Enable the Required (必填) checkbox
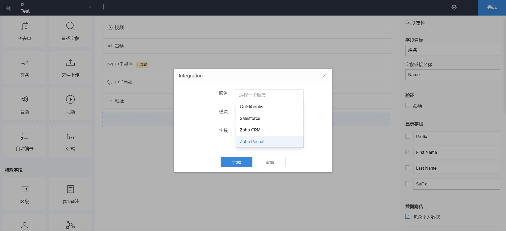Screen dimensions: 506x231 (408, 105)
